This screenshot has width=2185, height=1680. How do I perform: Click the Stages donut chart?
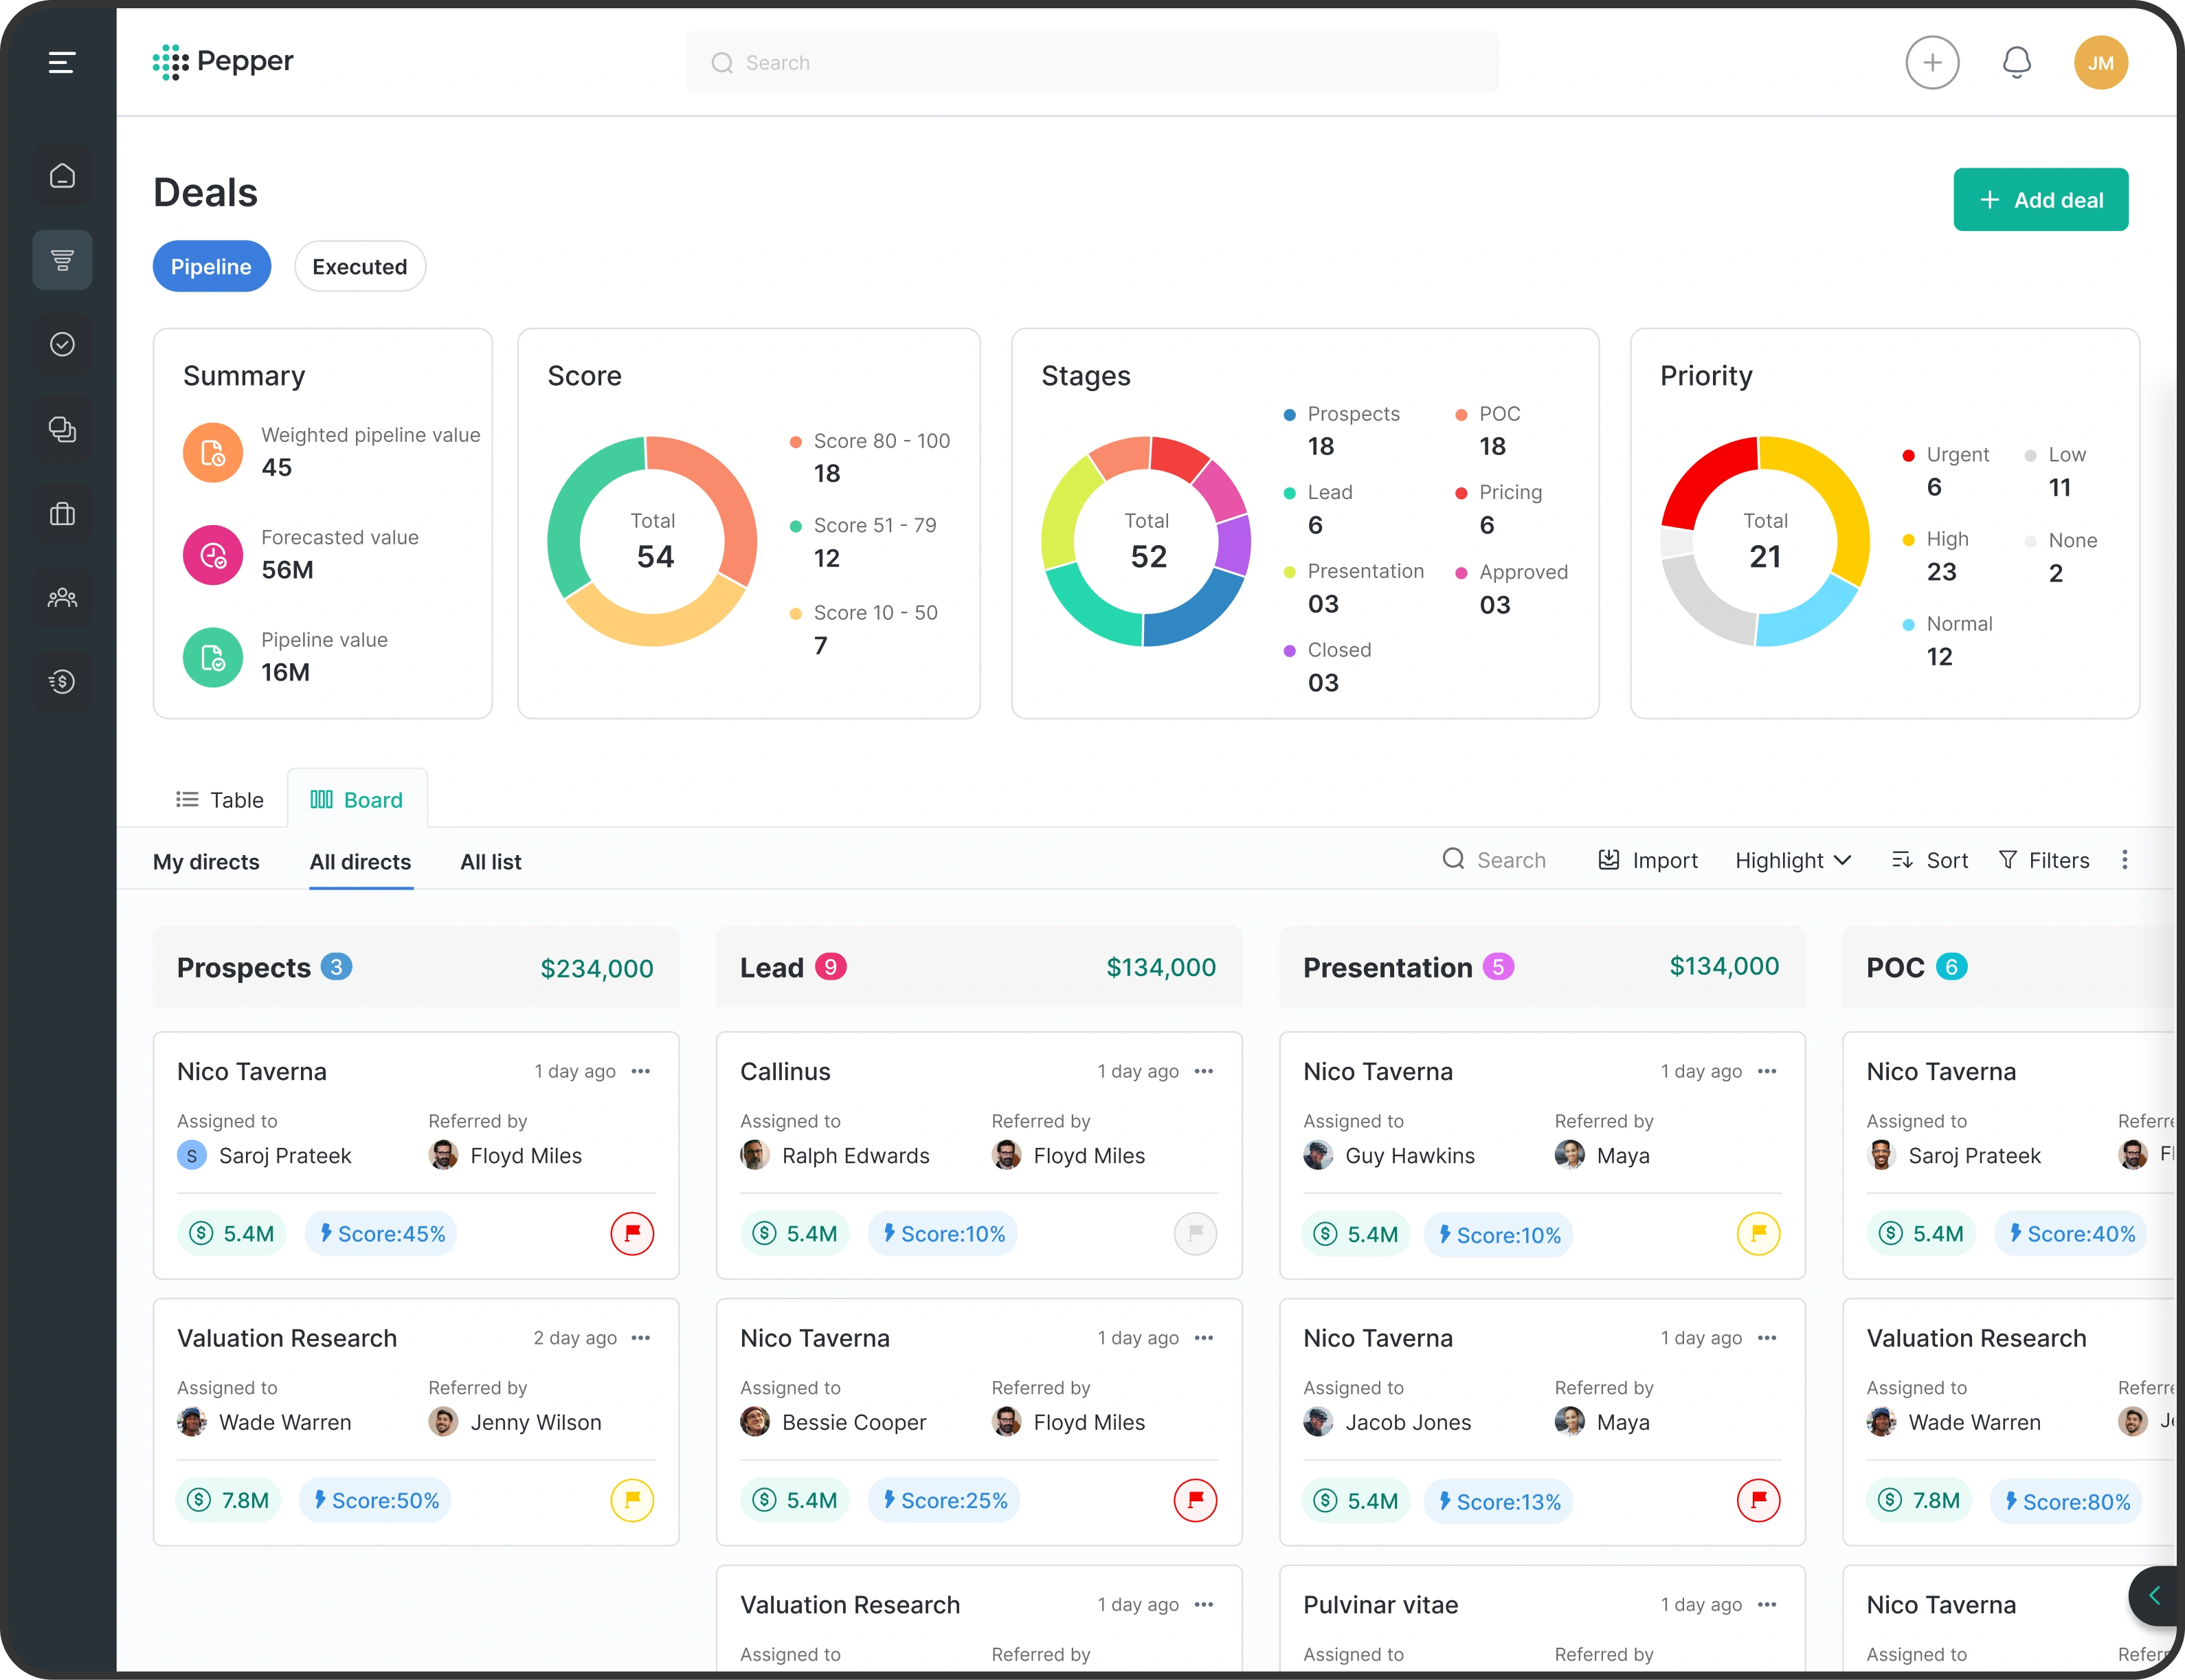click(x=1147, y=541)
